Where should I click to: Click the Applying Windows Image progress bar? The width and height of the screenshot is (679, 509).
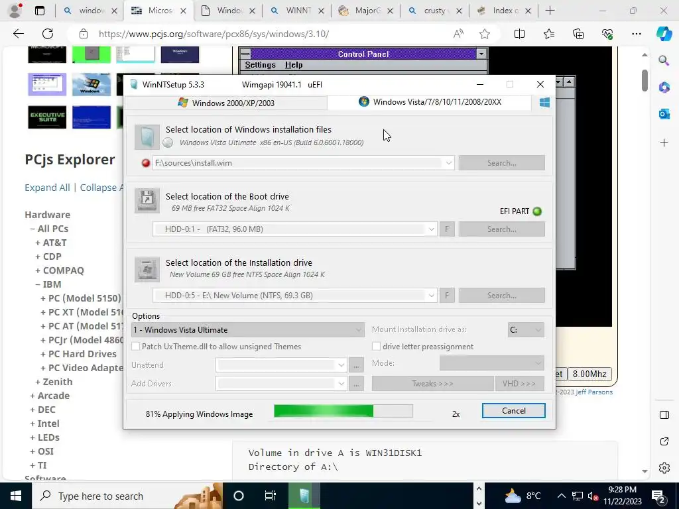[x=343, y=411]
